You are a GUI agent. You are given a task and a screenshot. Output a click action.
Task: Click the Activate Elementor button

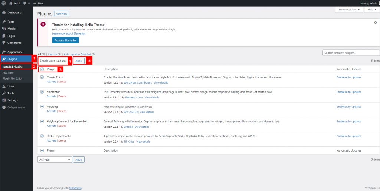(65, 40)
